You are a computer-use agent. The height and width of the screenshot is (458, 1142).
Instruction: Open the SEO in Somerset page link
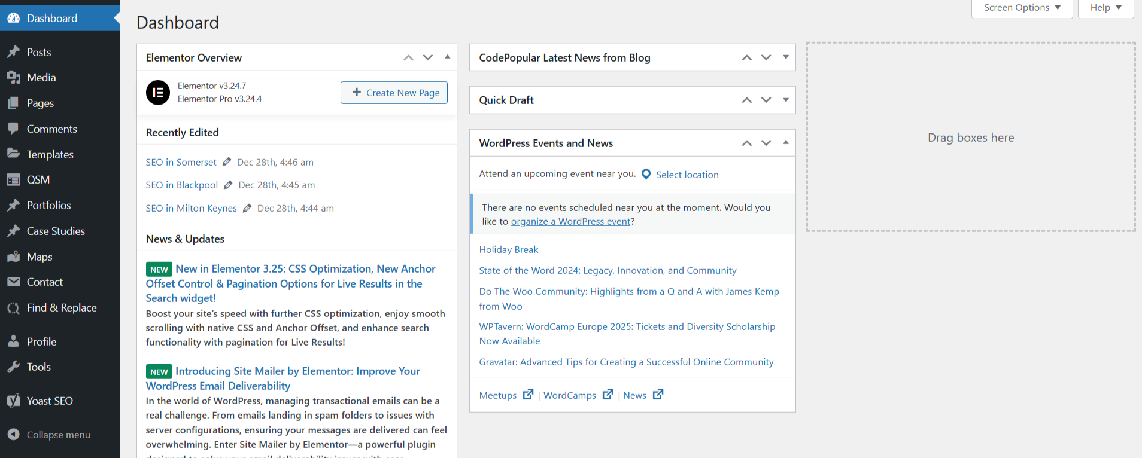181,162
